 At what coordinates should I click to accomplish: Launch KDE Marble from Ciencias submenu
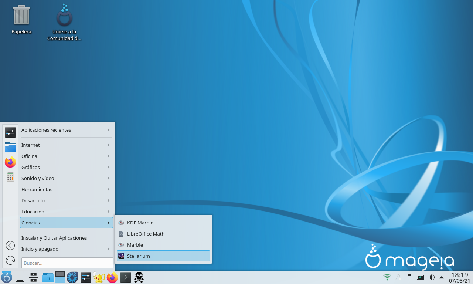tap(163, 223)
